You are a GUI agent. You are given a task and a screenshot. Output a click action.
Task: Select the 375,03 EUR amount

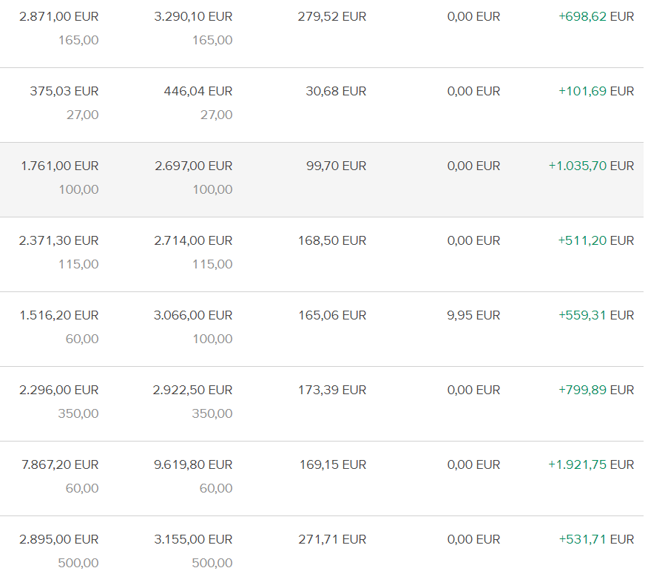click(64, 91)
